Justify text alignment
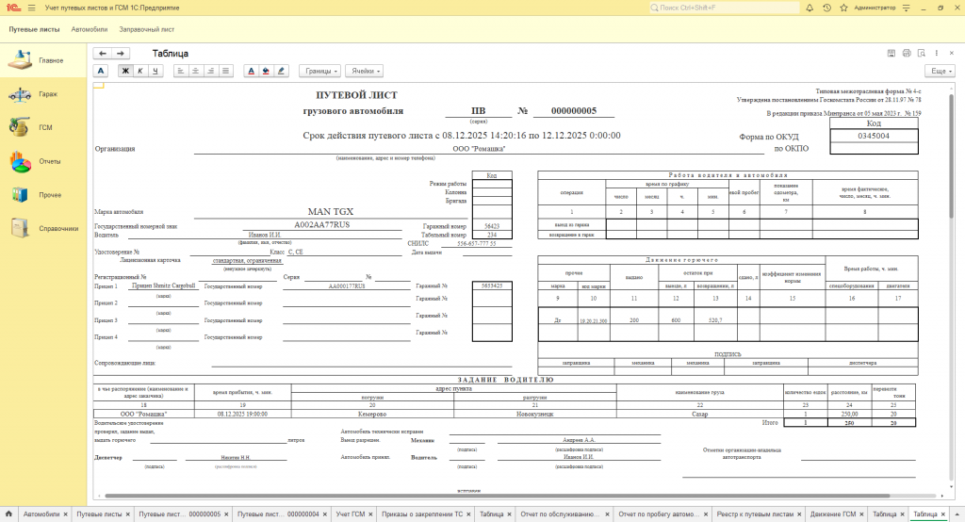The image size is (965, 522). pyautogui.click(x=226, y=71)
